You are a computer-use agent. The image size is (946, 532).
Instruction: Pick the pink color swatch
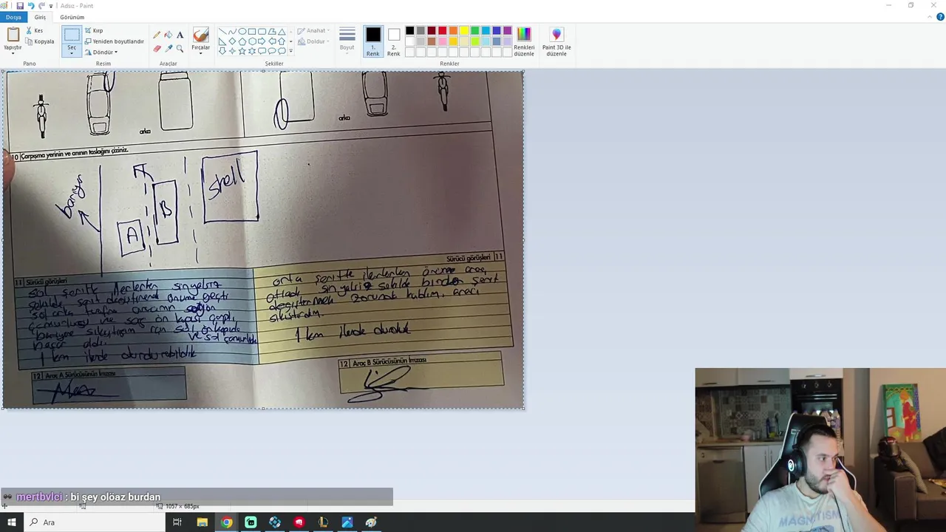click(x=443, y=41)
